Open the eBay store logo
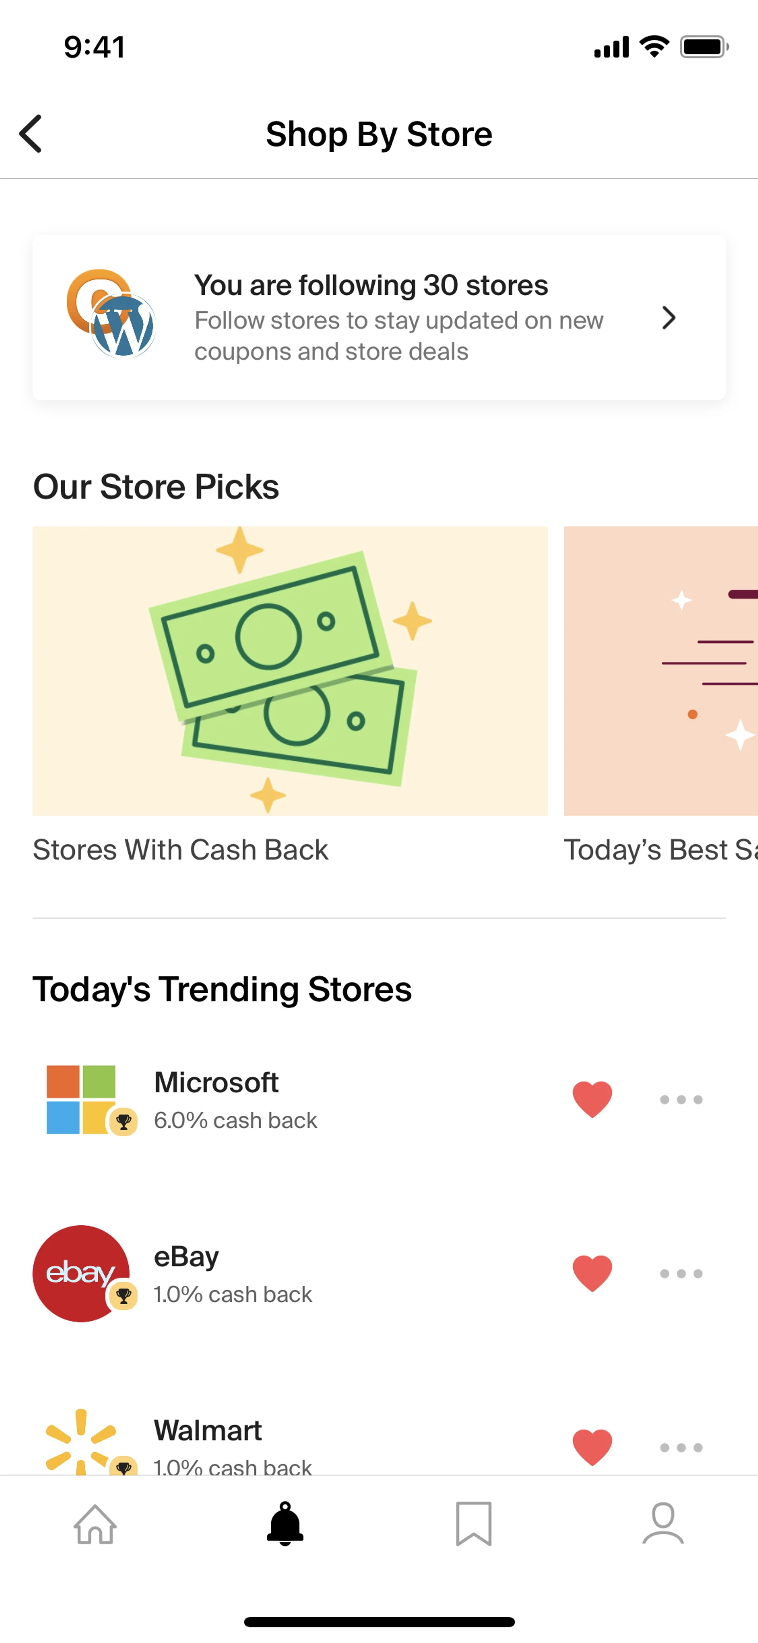Image resolution: width=758 pixels, height=1643 pixels. (x=81, y=1273)
